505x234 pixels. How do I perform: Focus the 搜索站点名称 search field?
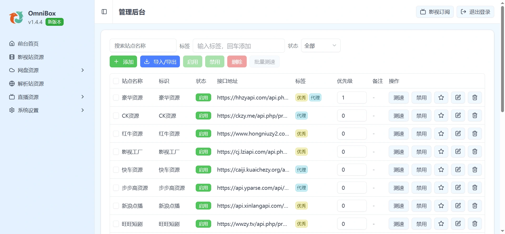coord(143,46)
